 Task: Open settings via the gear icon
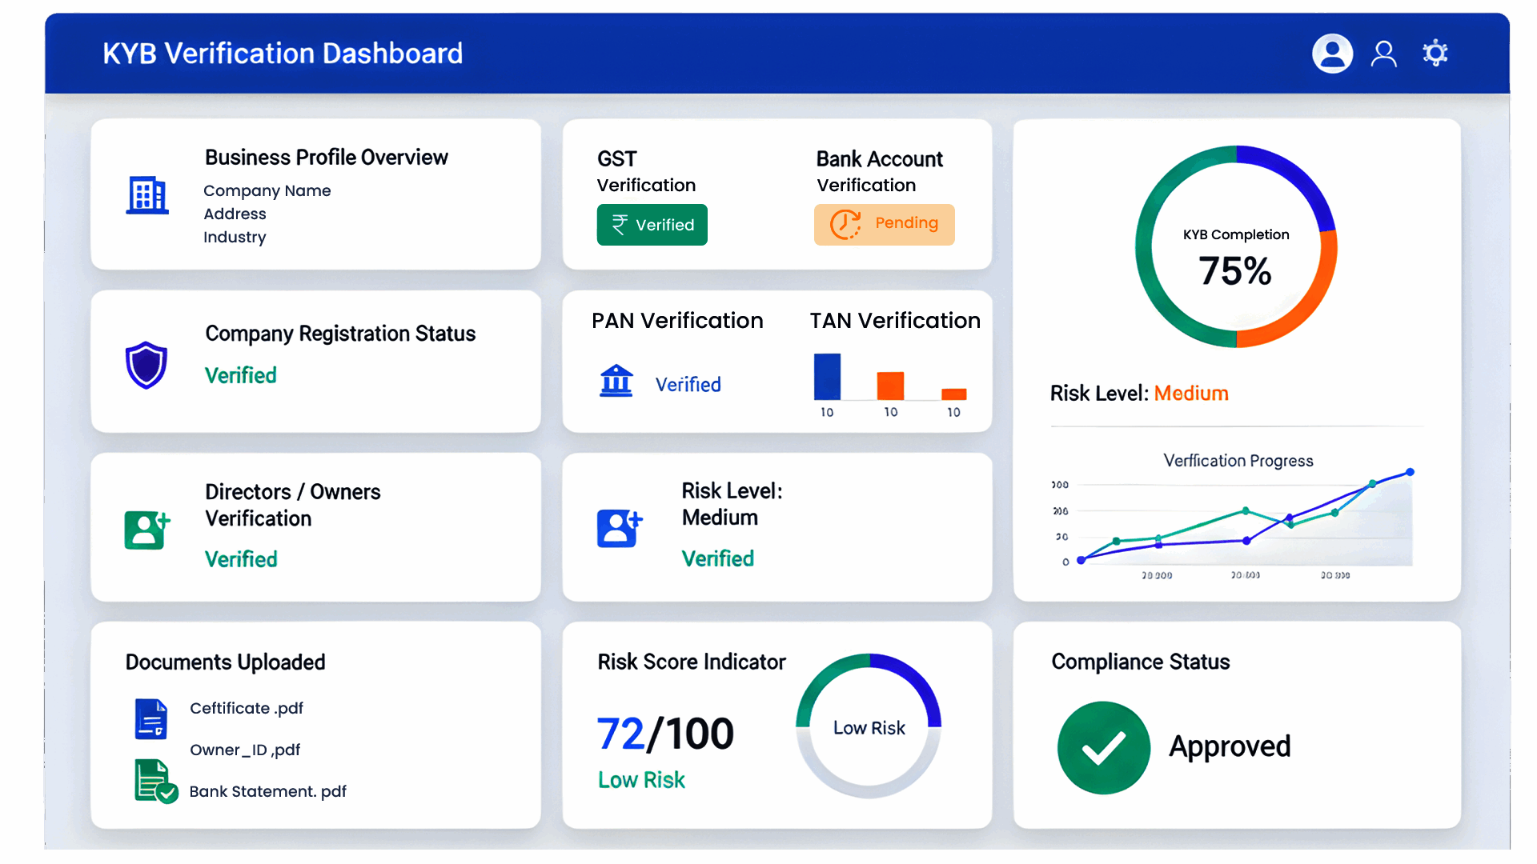pyautogui.click(x=1435, y=54)
